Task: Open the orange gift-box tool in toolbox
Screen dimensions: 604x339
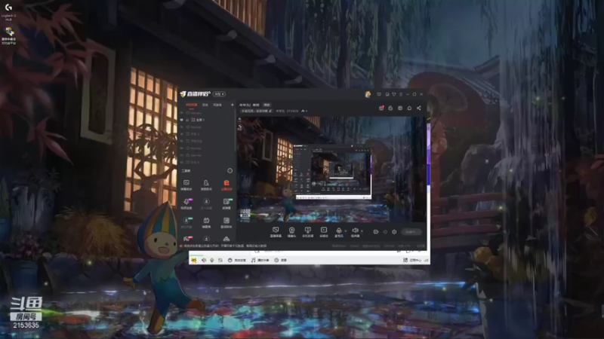Action: click(226, 185)
